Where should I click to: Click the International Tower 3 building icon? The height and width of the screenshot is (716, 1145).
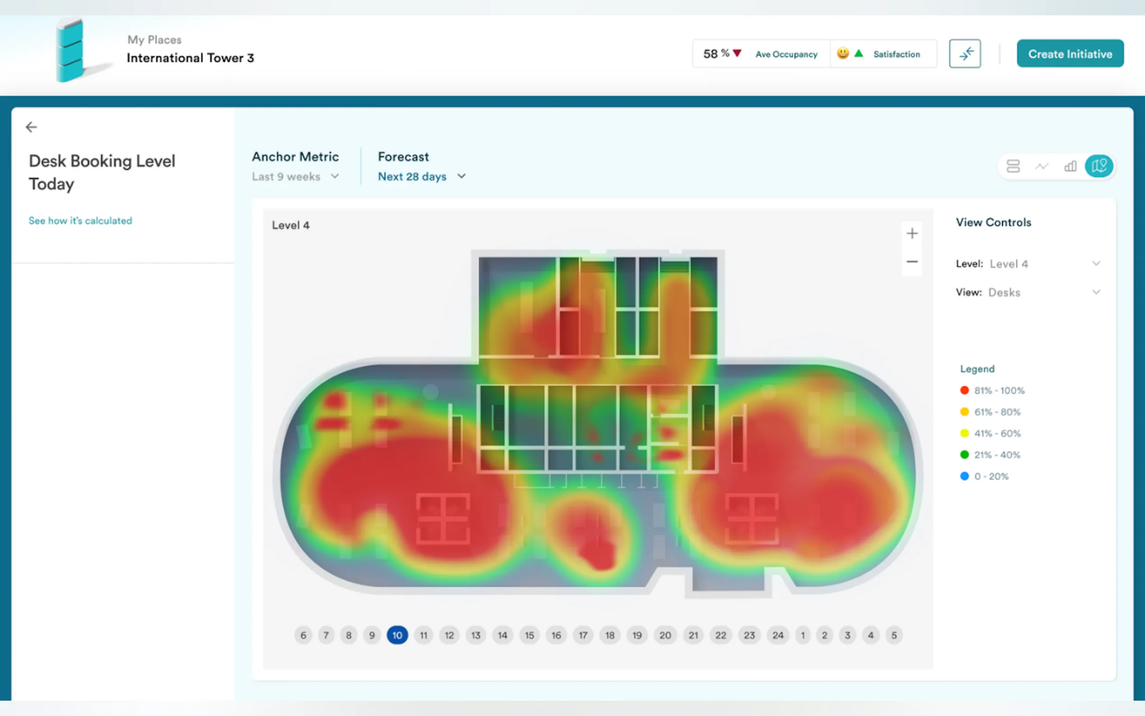pos(70,50)
